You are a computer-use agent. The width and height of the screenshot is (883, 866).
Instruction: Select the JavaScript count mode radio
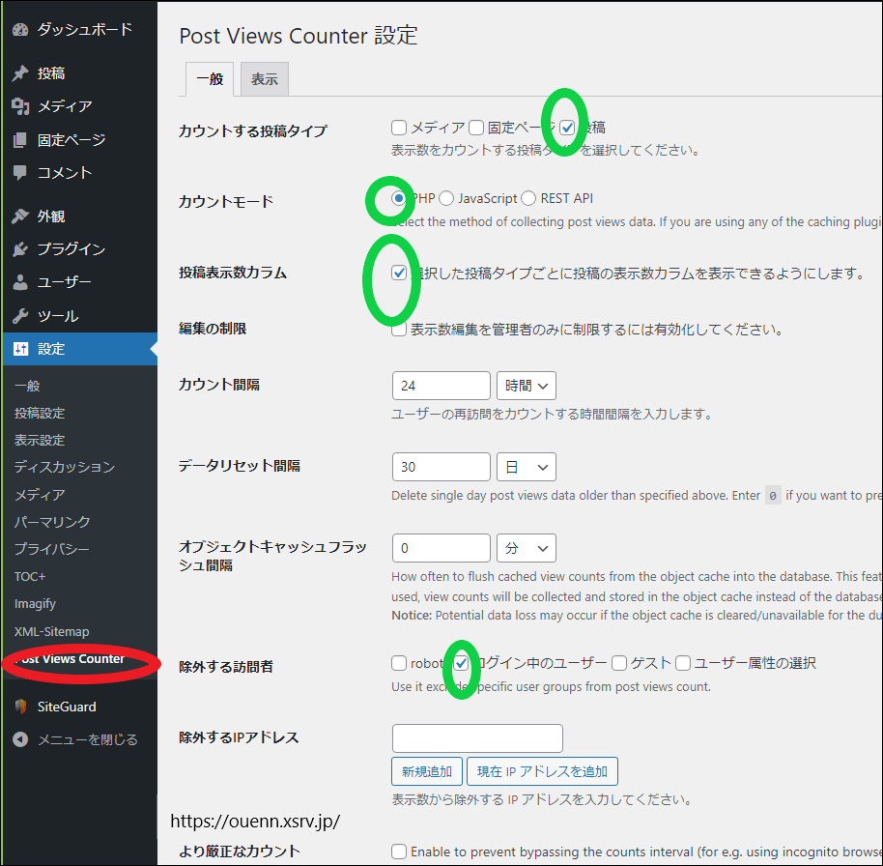tap(446, 198)
